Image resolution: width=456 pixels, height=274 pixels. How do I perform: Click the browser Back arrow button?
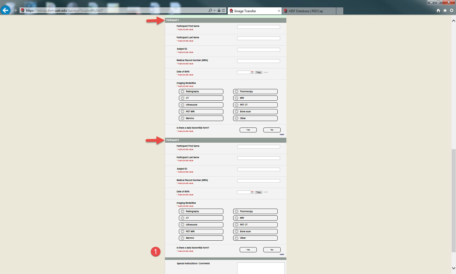point(5,11)
